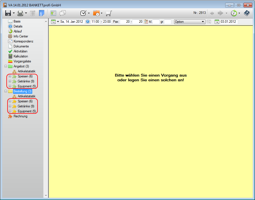Click the printer icon in toolbar

(20, 13)
